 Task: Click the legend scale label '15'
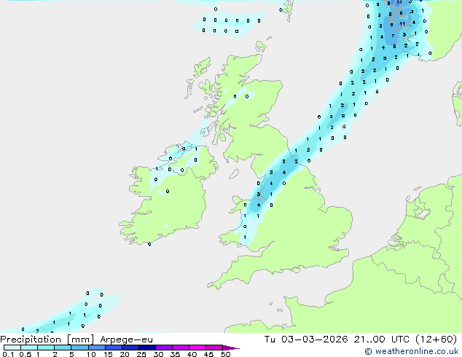(x=108, y=354)
